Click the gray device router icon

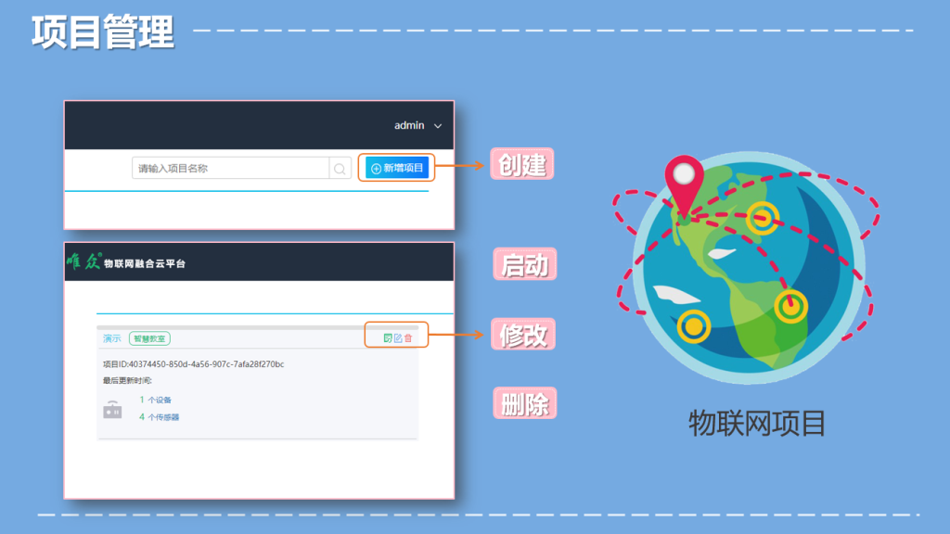pos(112,409)
